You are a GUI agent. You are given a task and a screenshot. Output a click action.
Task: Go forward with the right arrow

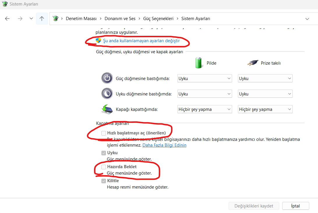coord(20,19)
